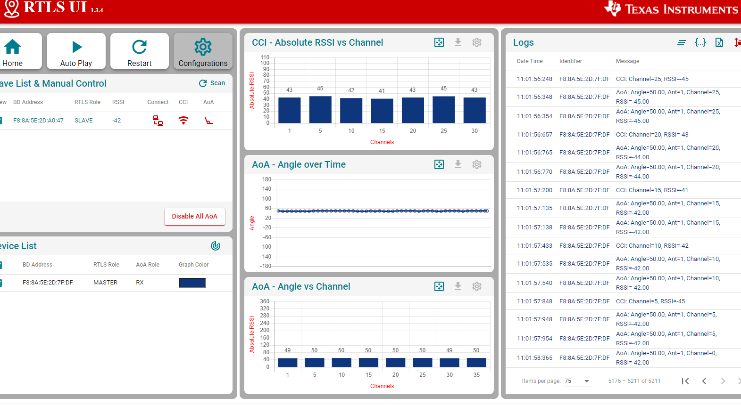Download the AoA Angle over Time chart
Image resolution: width=741 pixels, height=406 pixels.
[458, 164]
